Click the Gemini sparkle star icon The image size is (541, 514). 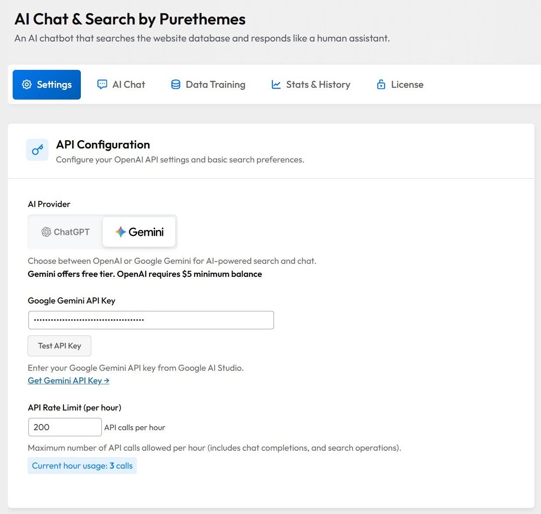pos(121,232)
